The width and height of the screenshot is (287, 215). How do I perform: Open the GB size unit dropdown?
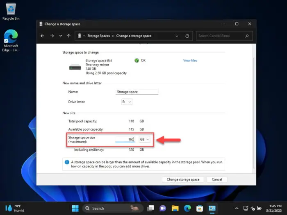(x=144, y=139)
